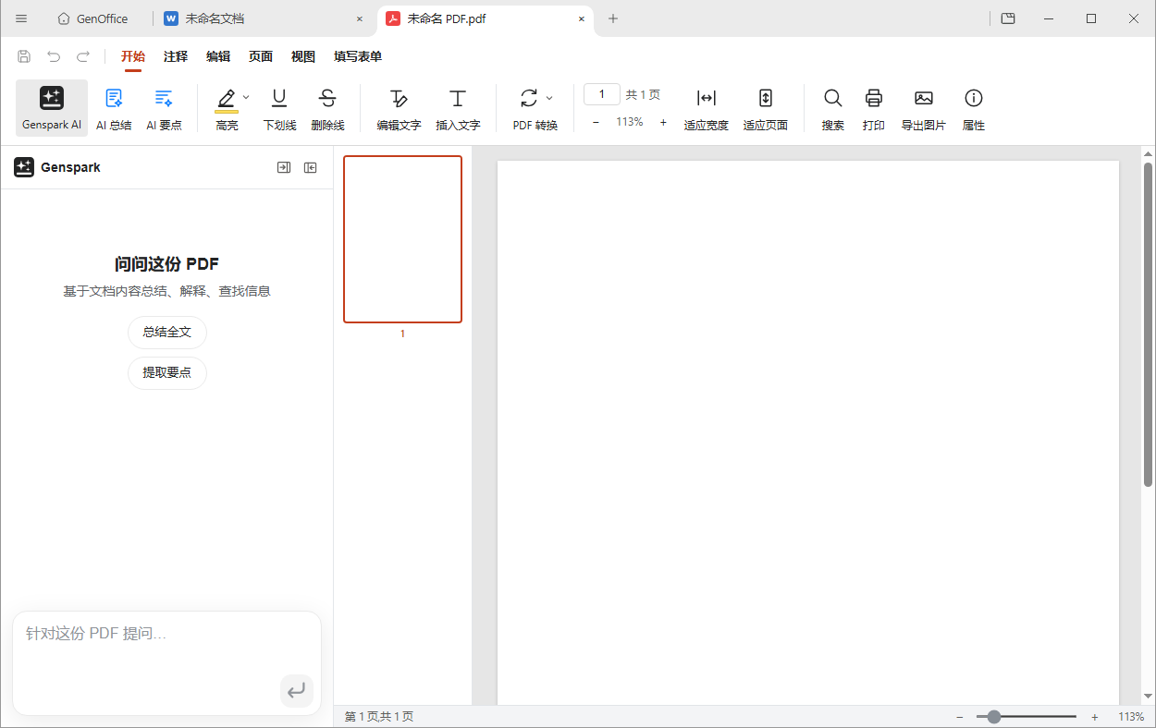Click the Undo arrow icon
The image size is (1156, 728).
point(54,56)
